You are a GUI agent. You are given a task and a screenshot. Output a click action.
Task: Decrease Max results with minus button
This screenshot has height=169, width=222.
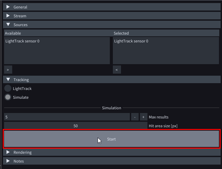tap(135, 117)
